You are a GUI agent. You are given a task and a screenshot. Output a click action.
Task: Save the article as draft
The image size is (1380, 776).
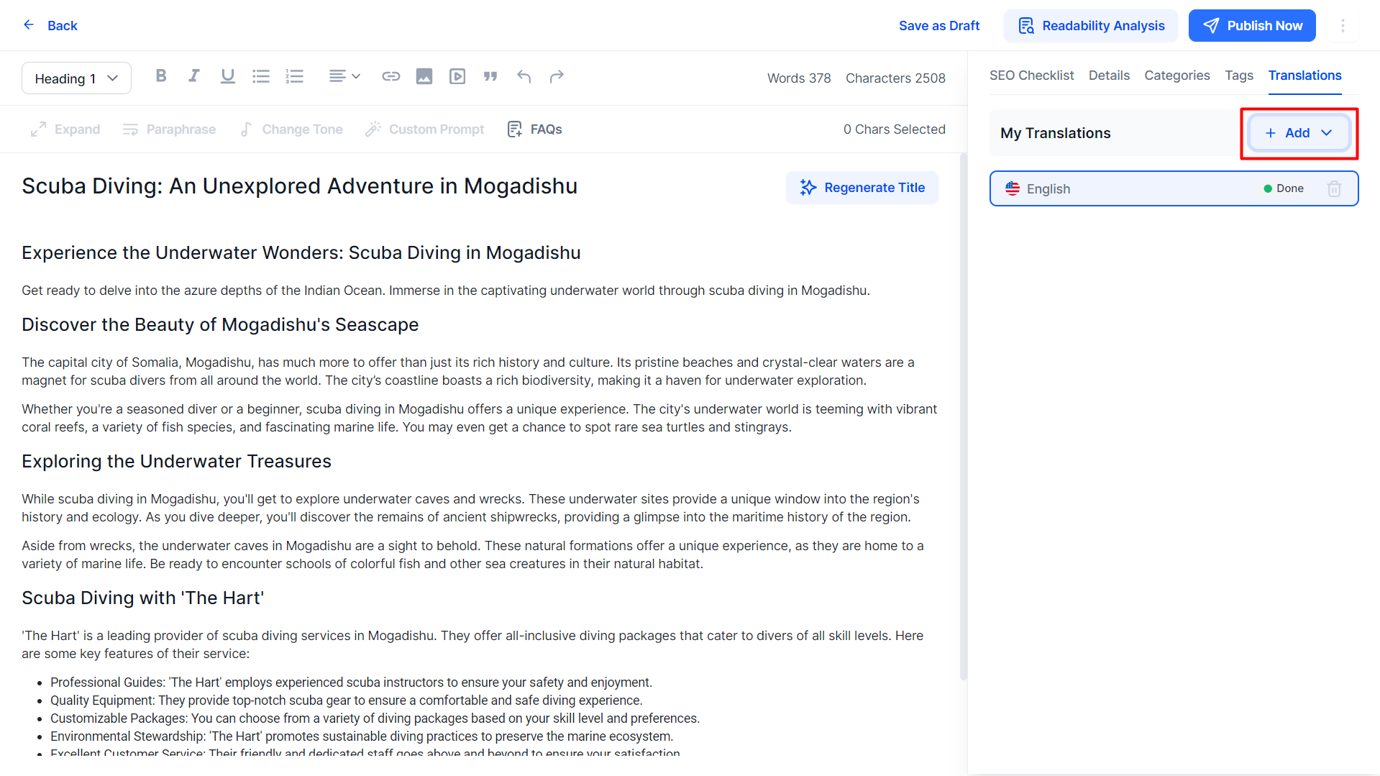click(x=939, y=26)
